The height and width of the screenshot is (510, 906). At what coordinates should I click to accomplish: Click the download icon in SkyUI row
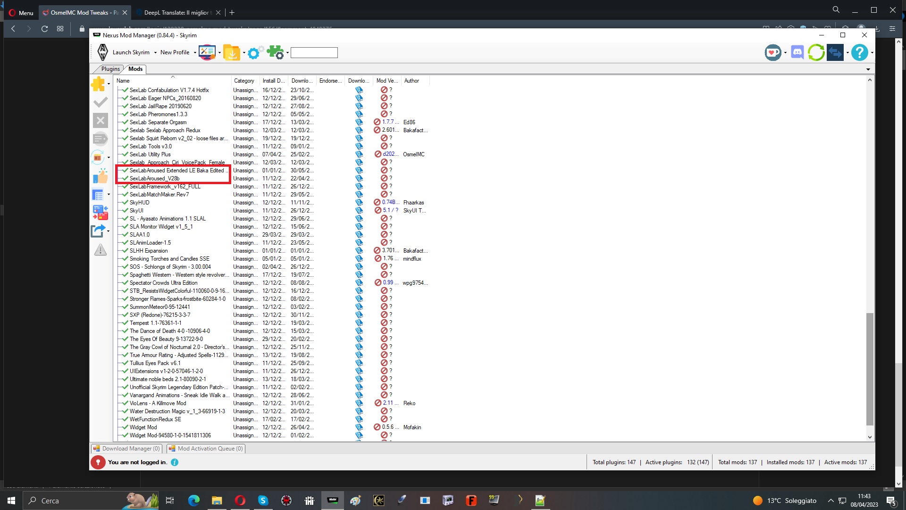(x=359, y=211)
